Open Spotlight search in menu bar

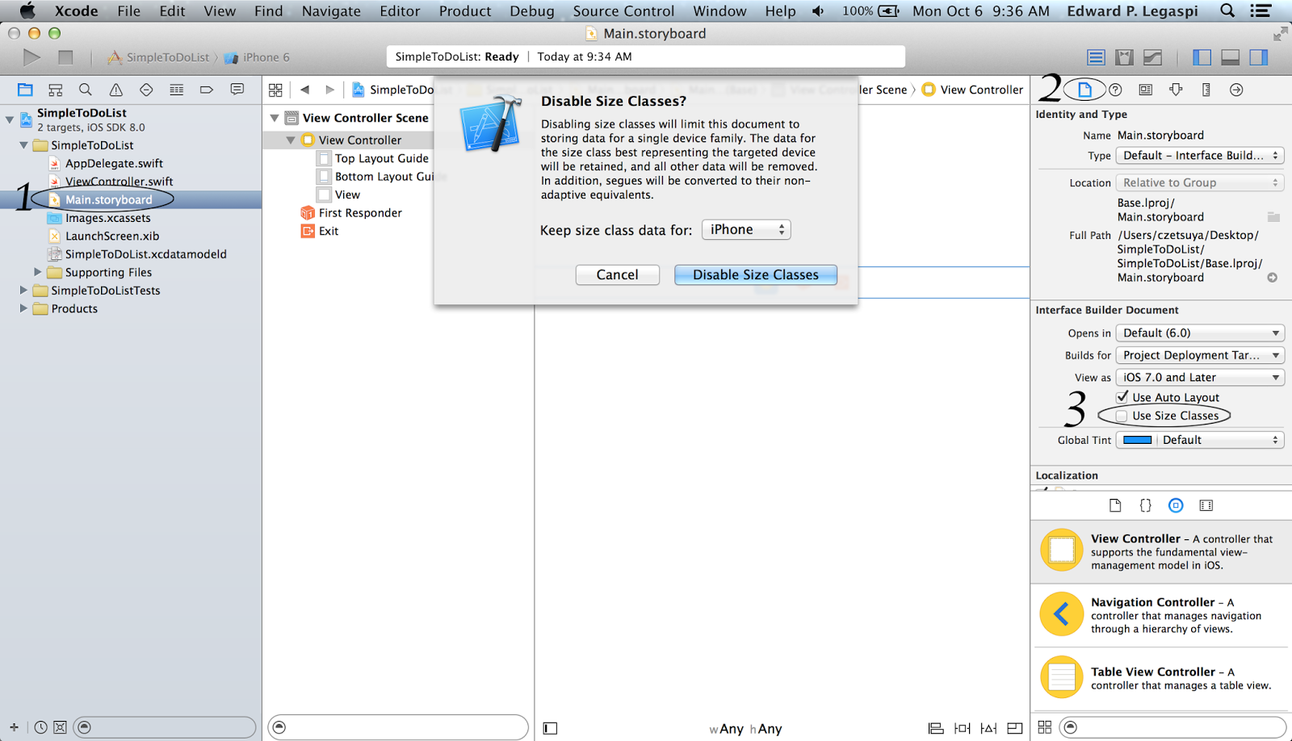coord(1227,11)
